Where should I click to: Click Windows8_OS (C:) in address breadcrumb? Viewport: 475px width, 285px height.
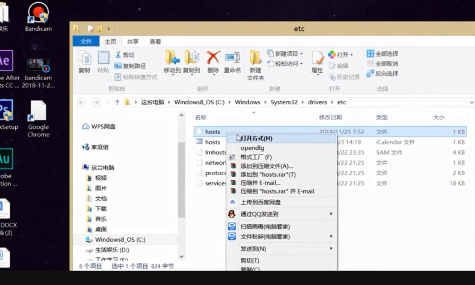pos(199,102)
